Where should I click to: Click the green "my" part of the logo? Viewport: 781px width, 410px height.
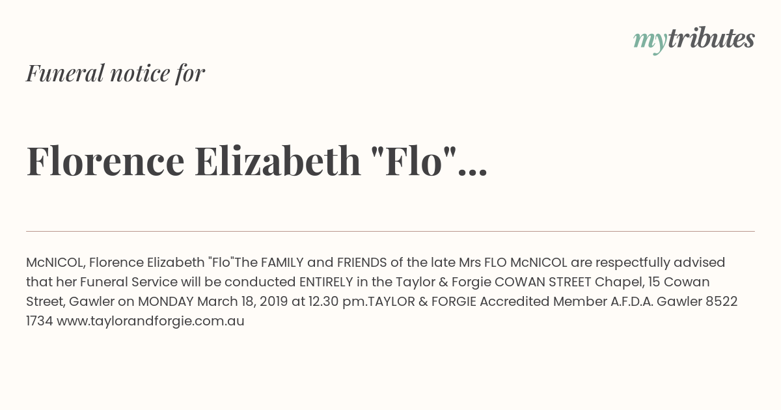point(650,42)
